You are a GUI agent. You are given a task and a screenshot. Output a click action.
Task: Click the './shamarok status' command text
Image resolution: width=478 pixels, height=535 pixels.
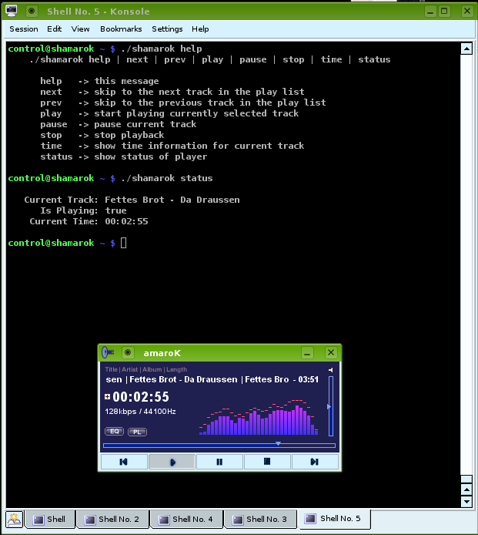point(167,178)
